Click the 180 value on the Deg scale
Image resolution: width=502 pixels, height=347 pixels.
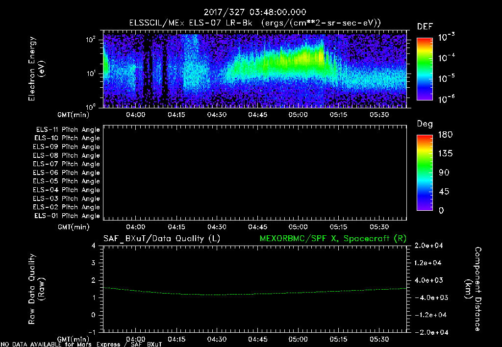[445, 134]
